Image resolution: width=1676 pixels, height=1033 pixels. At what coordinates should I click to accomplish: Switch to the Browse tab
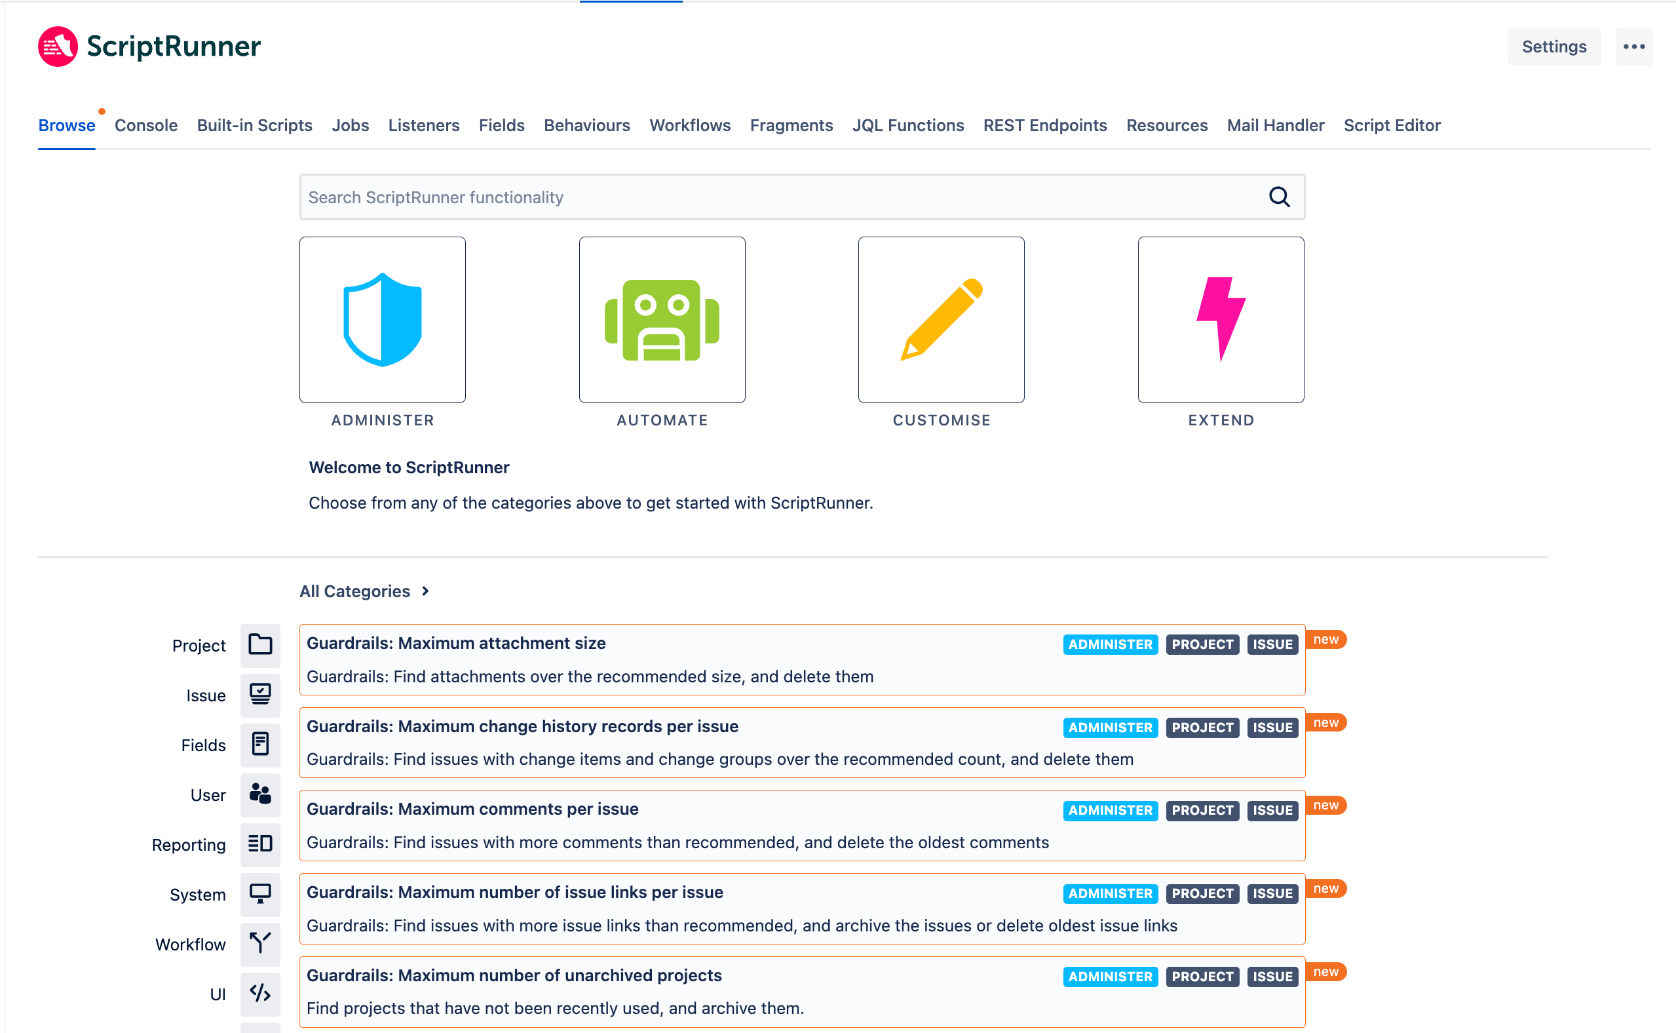[66, 126]
